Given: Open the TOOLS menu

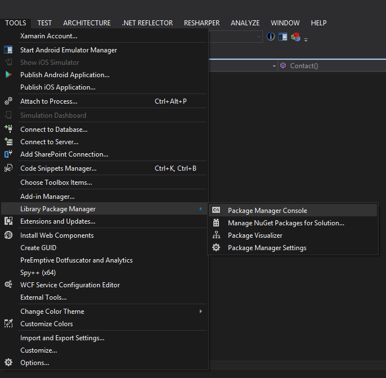Looking at the screenshot, I should [15, 23].
